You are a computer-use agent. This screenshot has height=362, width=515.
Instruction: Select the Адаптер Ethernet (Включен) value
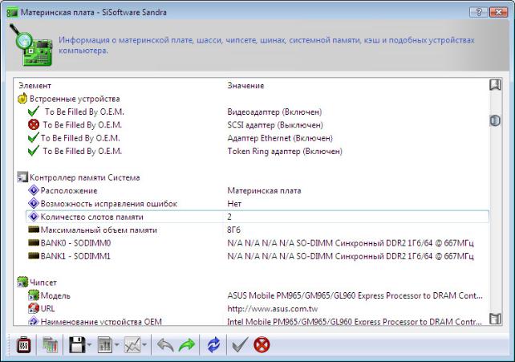280,138
